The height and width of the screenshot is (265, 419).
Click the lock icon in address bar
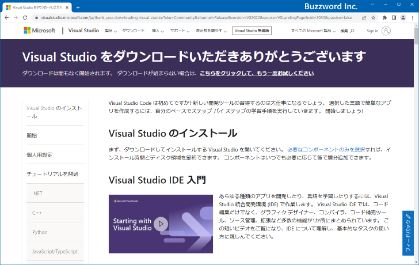(37, 18)
